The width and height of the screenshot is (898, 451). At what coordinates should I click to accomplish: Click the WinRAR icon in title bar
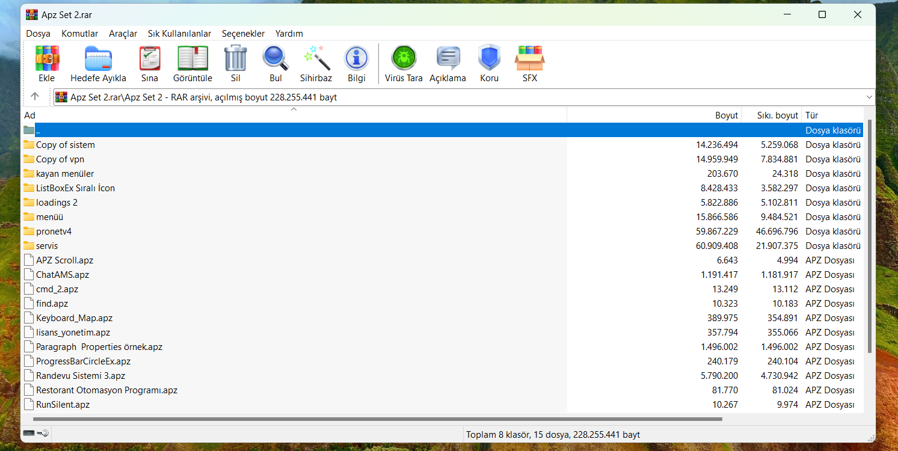click(32, 14)
